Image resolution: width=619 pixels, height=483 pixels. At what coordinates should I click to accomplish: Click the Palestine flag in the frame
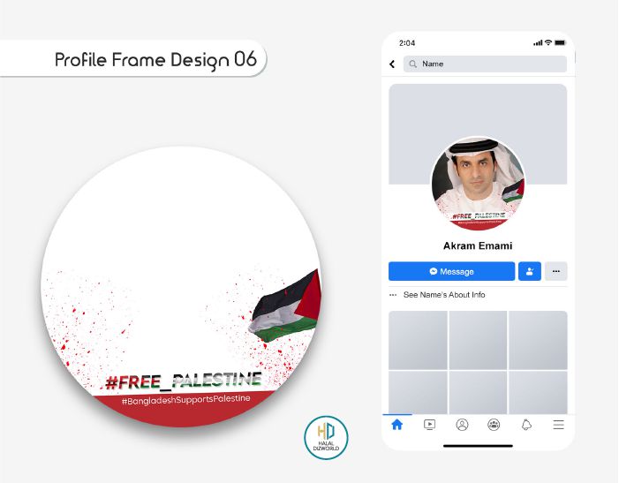[285, 306]
